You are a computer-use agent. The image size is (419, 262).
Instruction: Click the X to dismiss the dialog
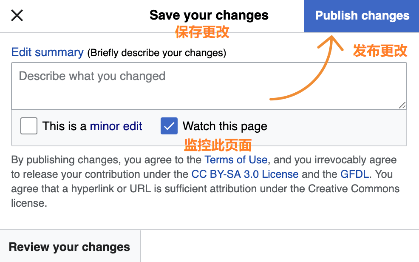[x=16, y=15]
